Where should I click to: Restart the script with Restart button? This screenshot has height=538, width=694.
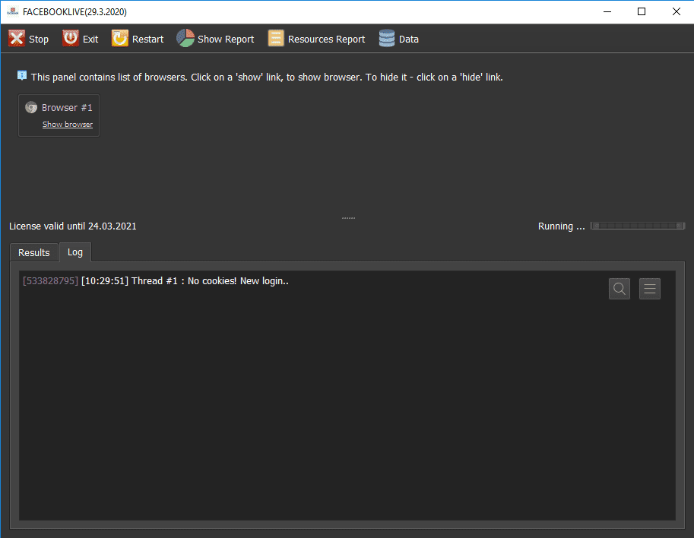coord(138,39)
